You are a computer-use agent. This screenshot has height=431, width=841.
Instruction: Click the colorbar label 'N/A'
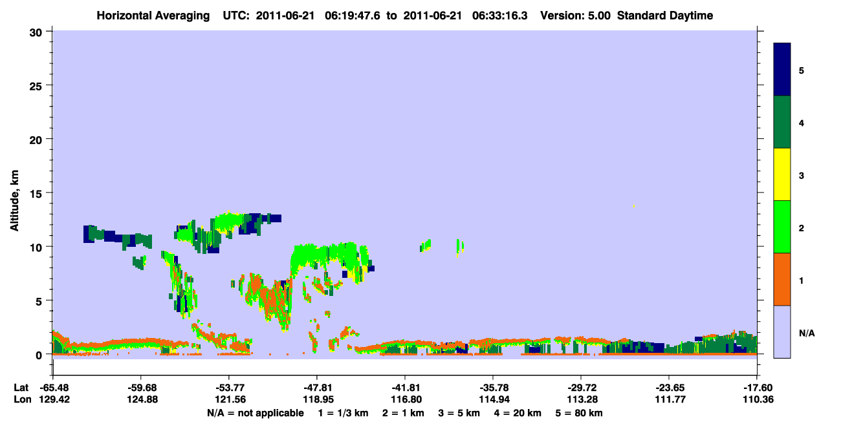click(806, 333)
